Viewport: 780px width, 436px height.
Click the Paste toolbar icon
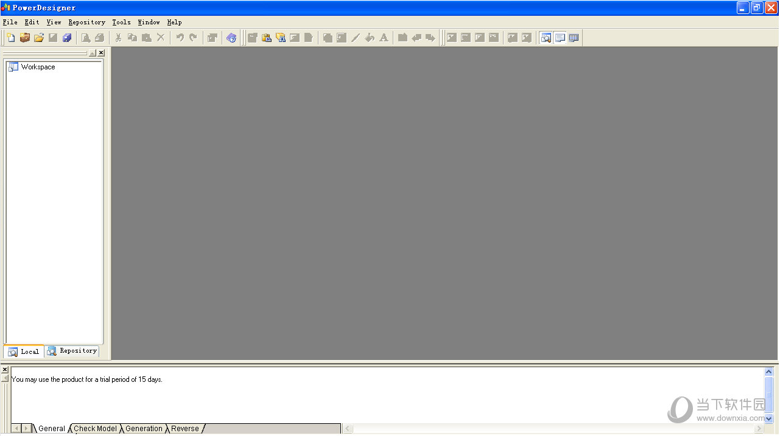(146, 38)
